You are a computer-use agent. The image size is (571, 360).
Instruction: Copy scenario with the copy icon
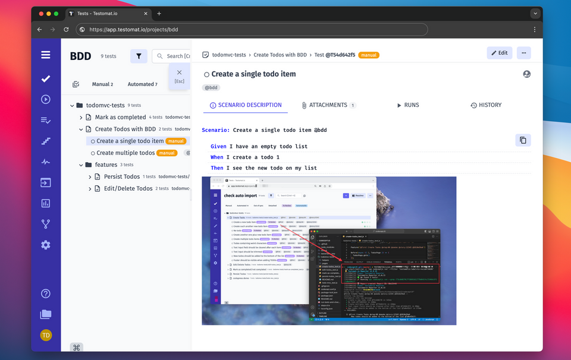coord(523,140)
